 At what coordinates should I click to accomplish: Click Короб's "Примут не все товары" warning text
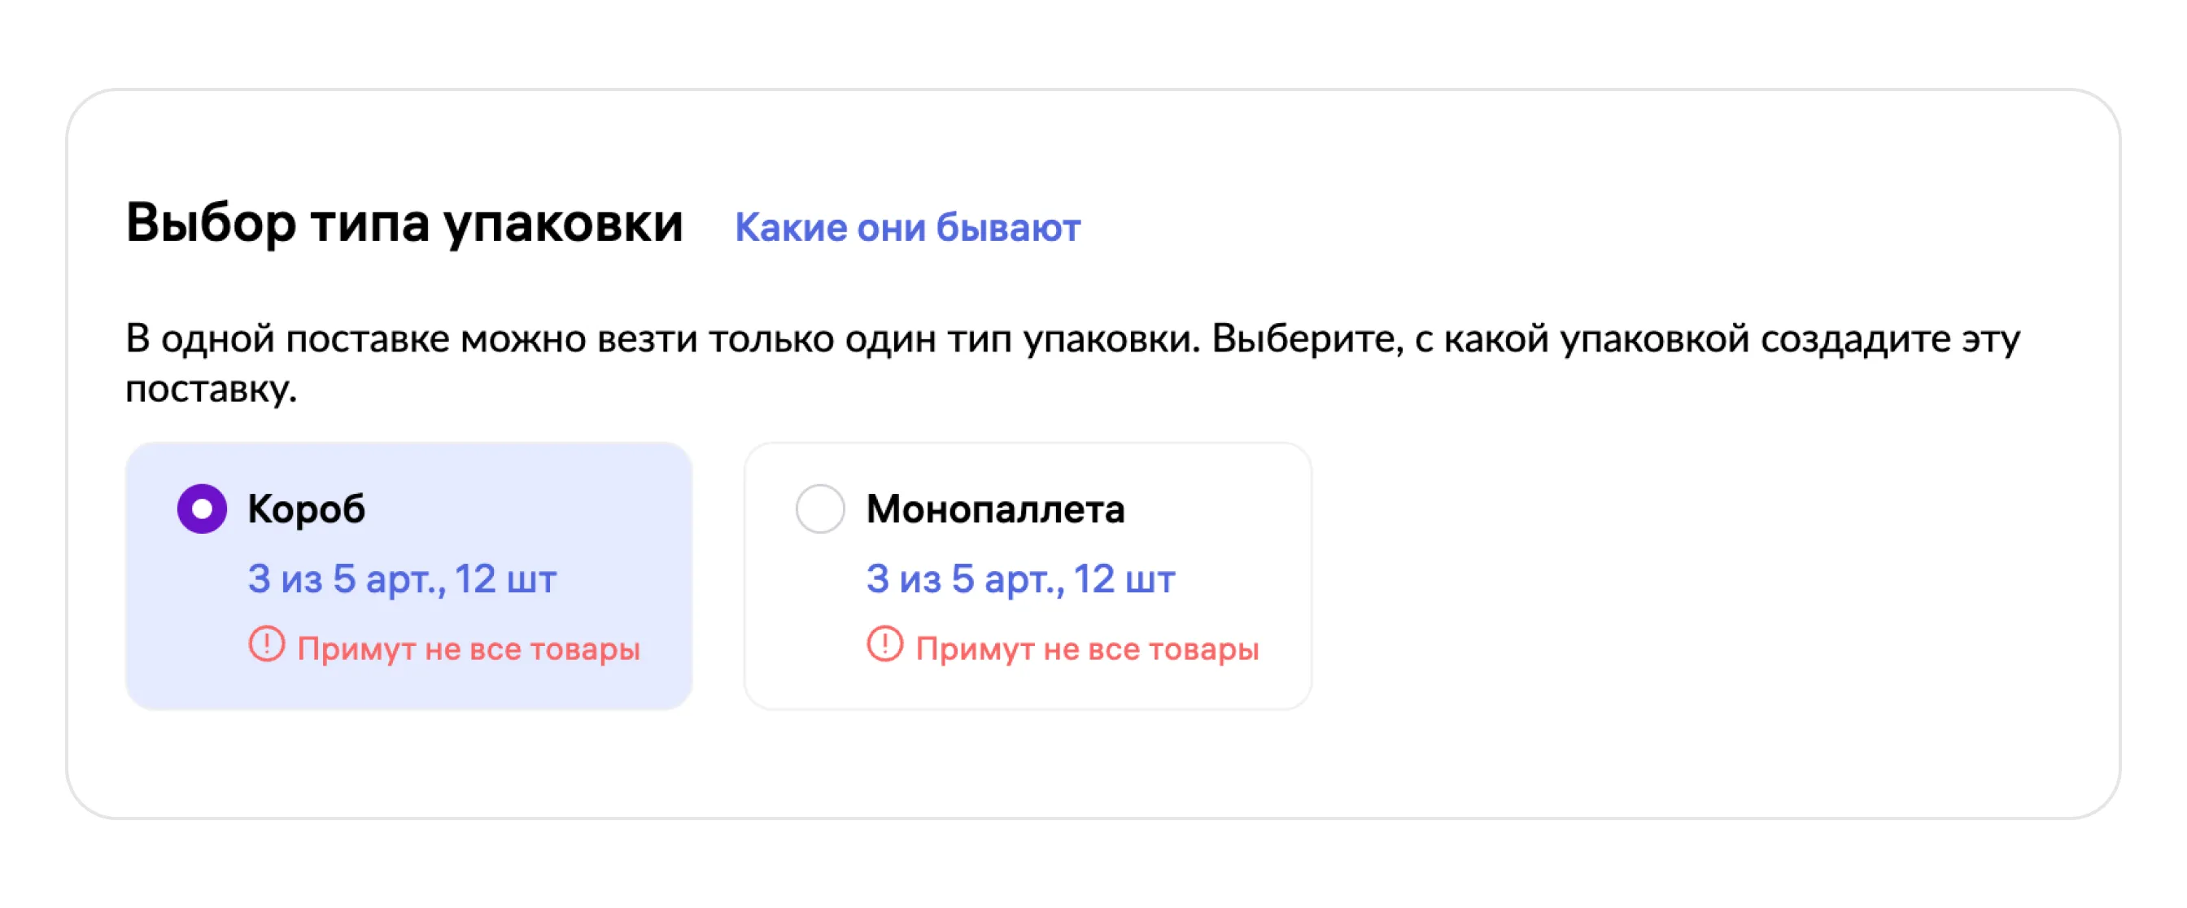point(469,649)
